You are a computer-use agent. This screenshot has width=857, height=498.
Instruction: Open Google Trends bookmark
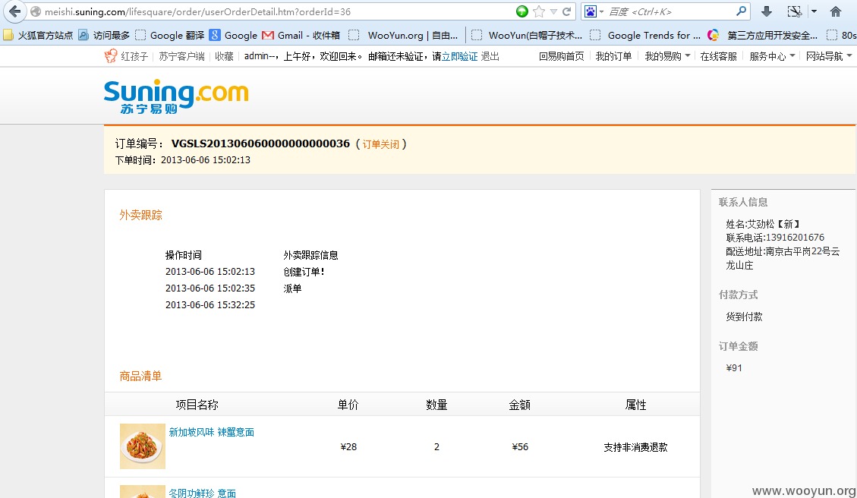click(645, 35)
